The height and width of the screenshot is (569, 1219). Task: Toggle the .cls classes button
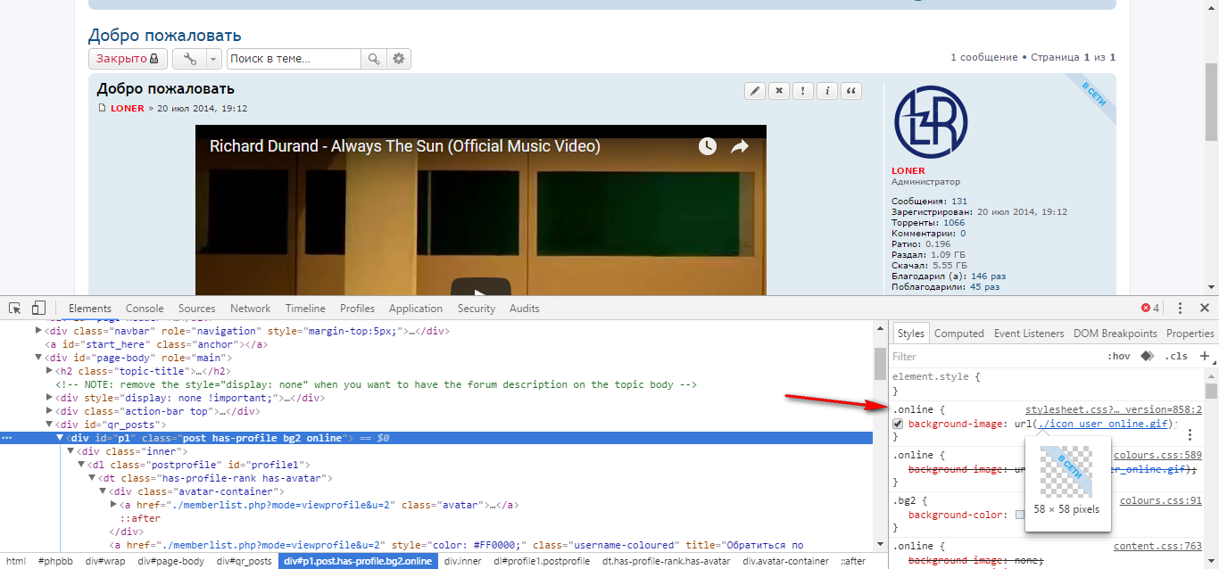[x=1176, y=357]
